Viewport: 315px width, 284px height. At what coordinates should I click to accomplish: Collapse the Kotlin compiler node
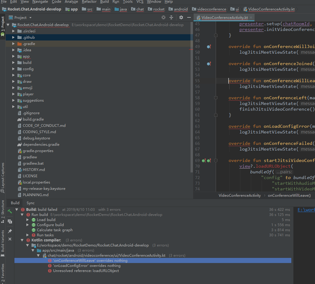pos(22,240)
